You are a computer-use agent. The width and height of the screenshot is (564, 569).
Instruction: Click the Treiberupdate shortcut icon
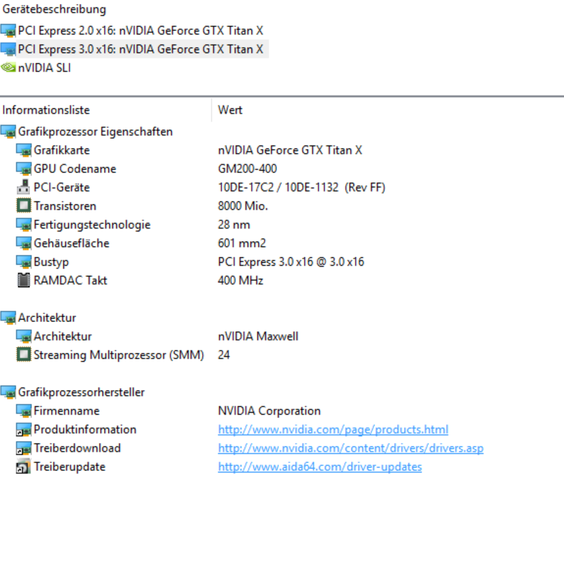coord(24,466)
